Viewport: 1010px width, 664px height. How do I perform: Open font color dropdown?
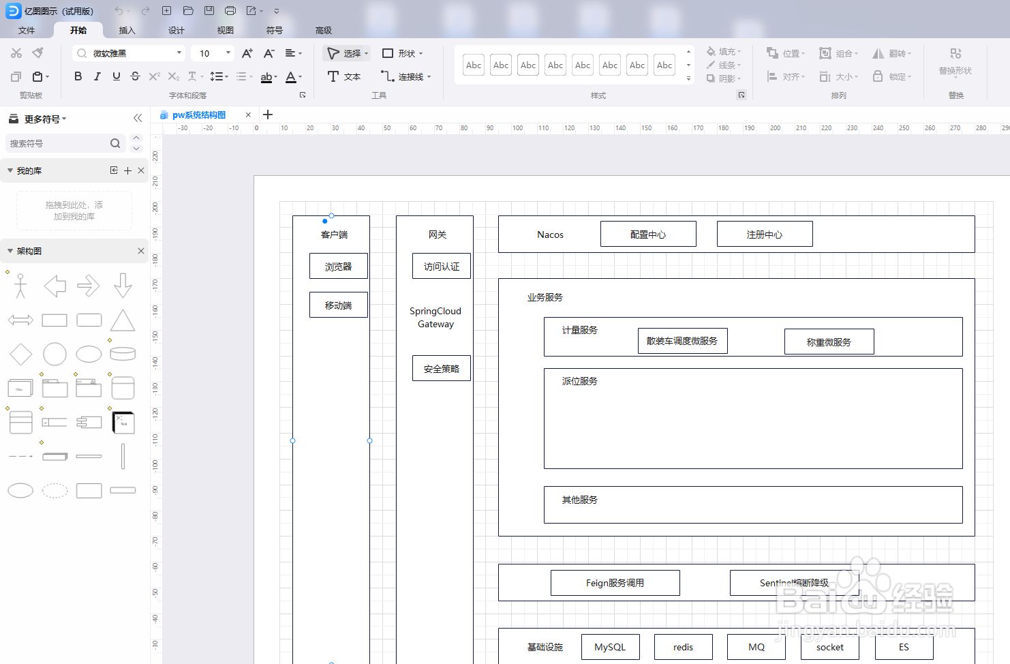click(294, 76)
